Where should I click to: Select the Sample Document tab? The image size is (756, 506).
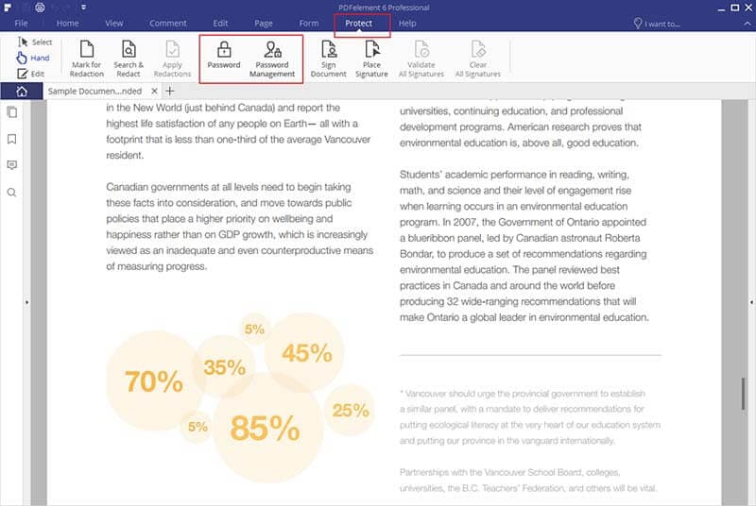click(95, 91)
